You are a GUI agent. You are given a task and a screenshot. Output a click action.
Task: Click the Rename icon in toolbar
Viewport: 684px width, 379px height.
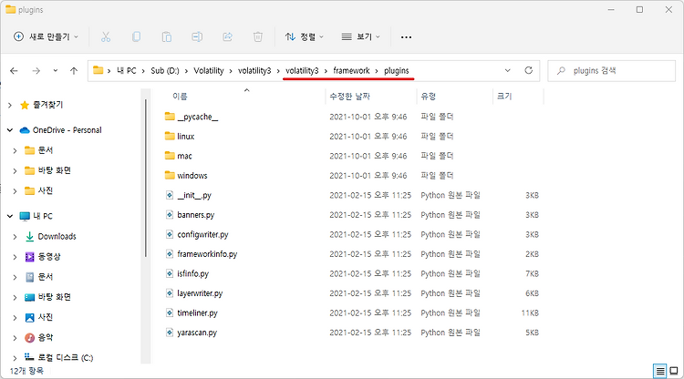coord(197,37)
